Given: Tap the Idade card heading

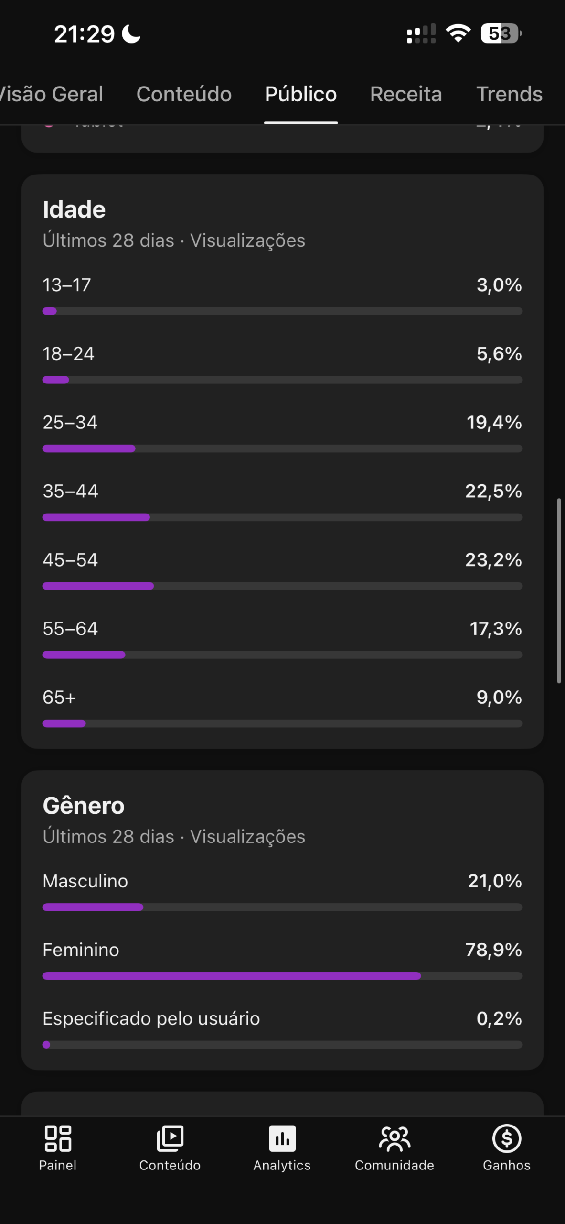Looking at the screenshot, I should pos(74,209).
